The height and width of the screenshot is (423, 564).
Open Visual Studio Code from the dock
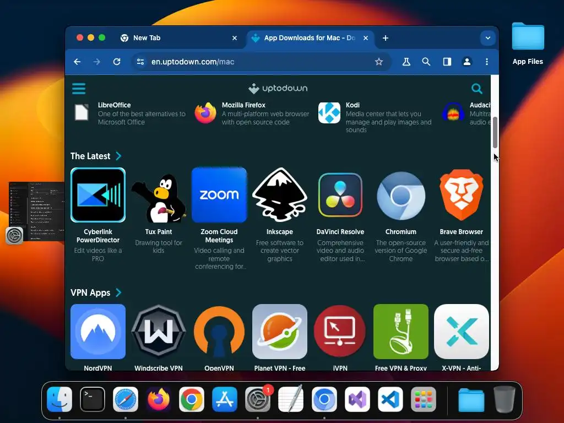[391, 399]
